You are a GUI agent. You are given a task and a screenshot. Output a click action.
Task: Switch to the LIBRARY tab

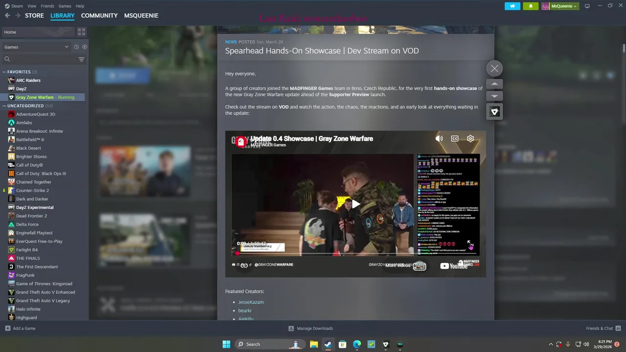pyautogui.click(x=63, y=16)
